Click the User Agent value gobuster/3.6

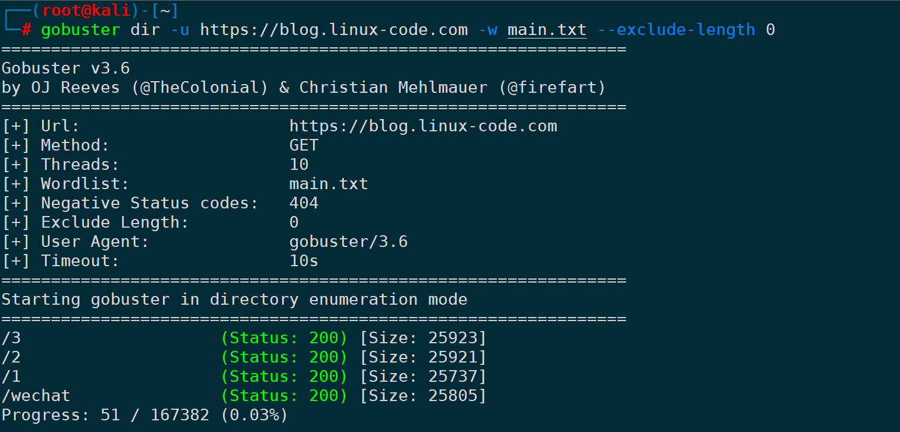(x=348, y=242)
